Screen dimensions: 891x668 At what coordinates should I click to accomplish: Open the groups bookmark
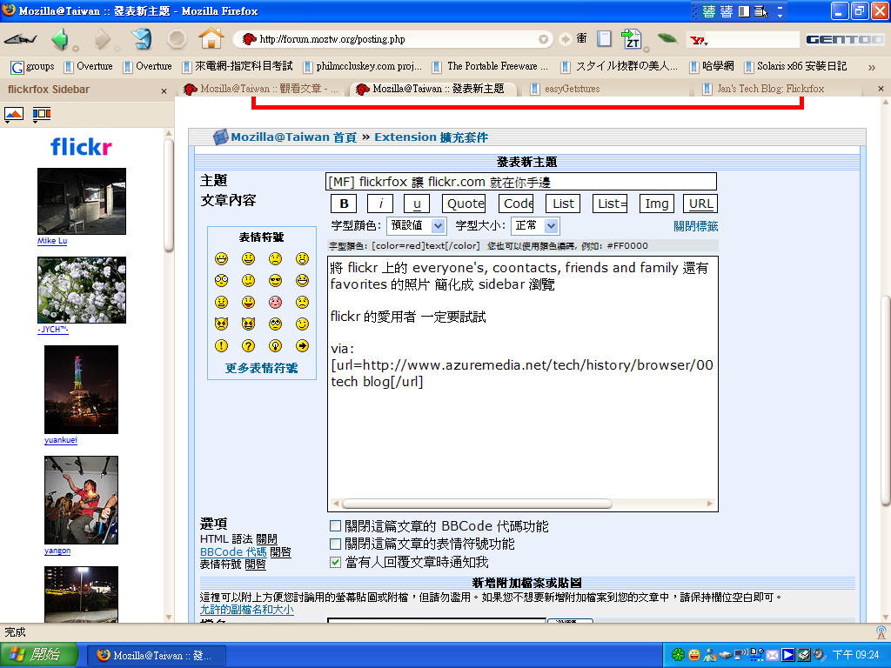pyautogui.click(x=33, y=66)
